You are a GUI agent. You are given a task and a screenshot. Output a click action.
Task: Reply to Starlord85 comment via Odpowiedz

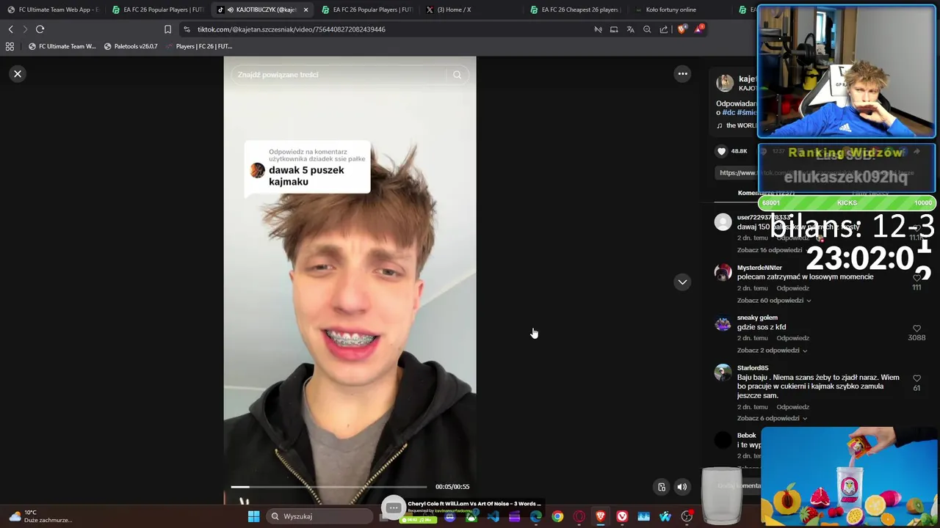coord(792,407)
